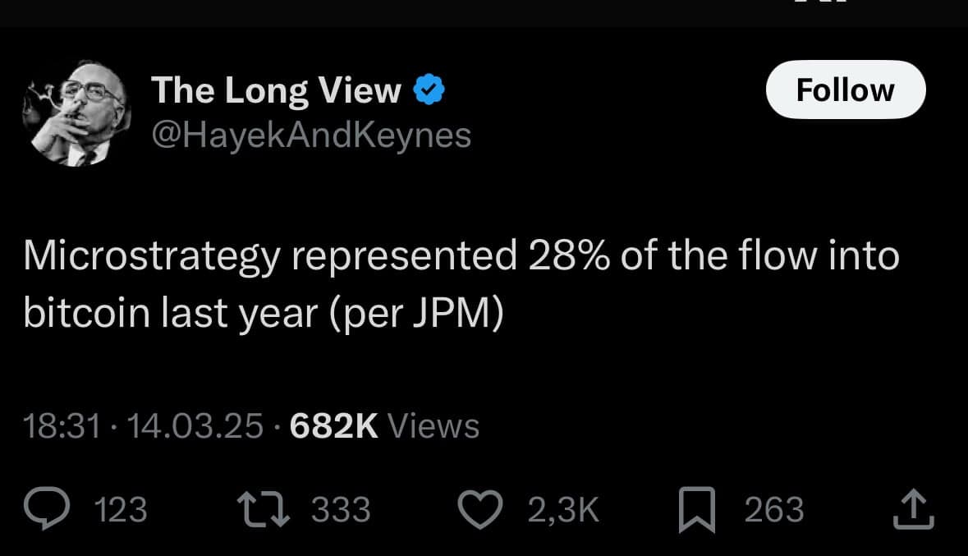The image size is (968, 556).
Task: Click the @HayekAndKeynes handle
Action: click(x=311, y=134)
